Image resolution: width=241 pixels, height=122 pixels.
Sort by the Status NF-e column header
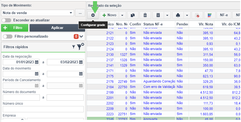(159, 24)
